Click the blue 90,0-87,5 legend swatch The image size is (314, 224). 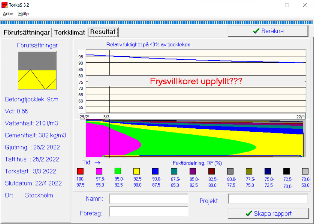[x=155, y=171]
